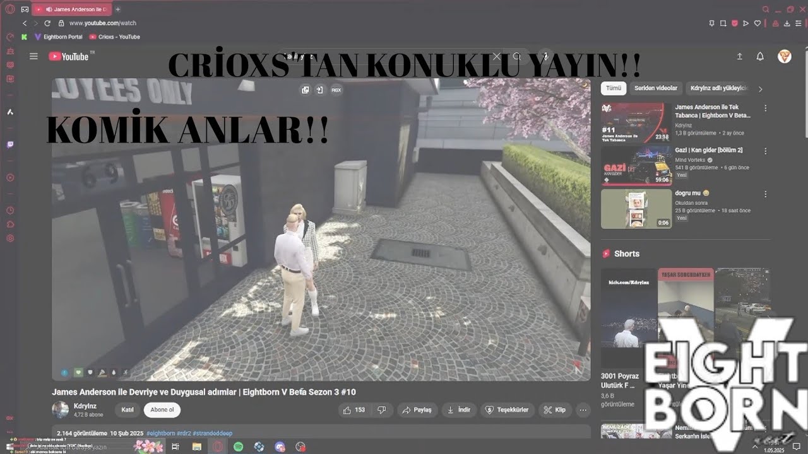Go back with the browser back arrow
Image resolution: width=808 pixels, height=454 pixels.
click(x=25, y=23)
